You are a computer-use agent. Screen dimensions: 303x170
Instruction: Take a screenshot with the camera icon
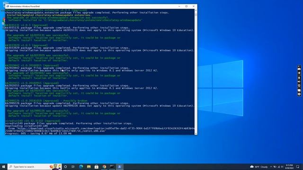point(299,69)
